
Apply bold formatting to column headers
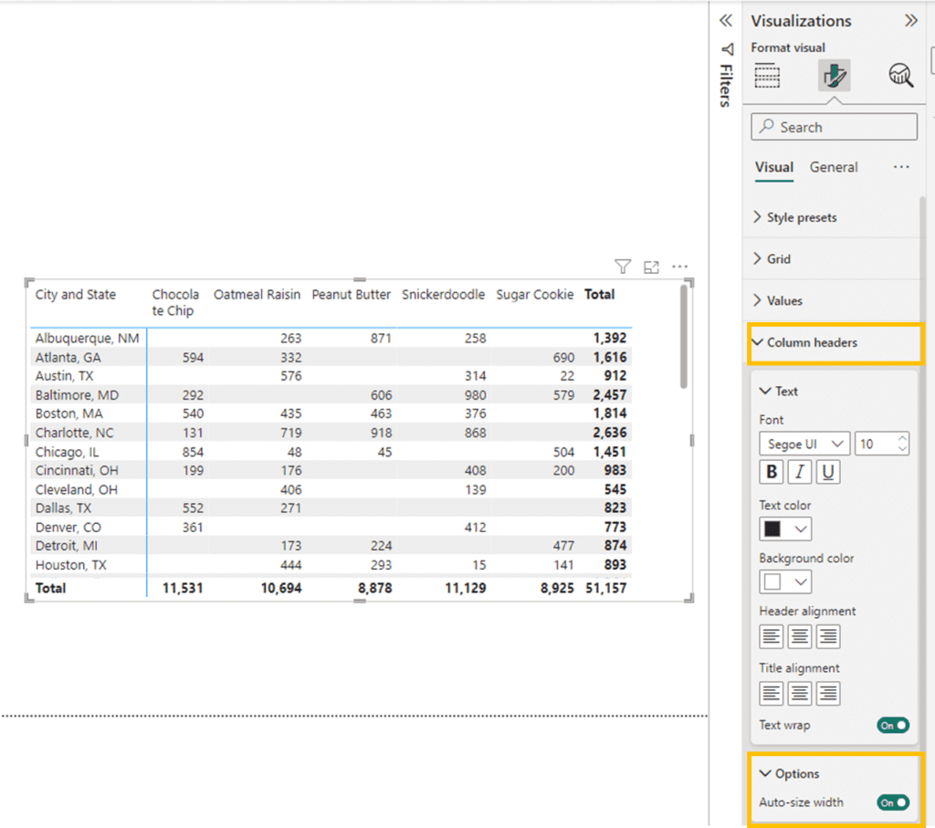pos(772,472)
